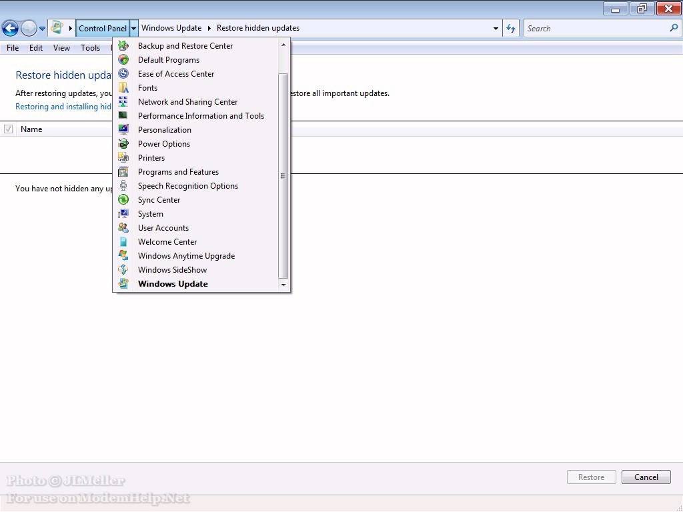
Task: Open the File menu
Action: point(13,48)
